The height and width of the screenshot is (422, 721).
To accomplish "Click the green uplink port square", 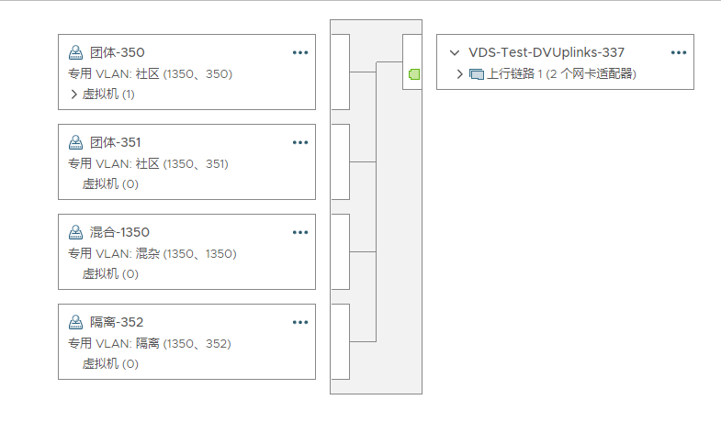I will pyautogui.click(x=414, y=74).
